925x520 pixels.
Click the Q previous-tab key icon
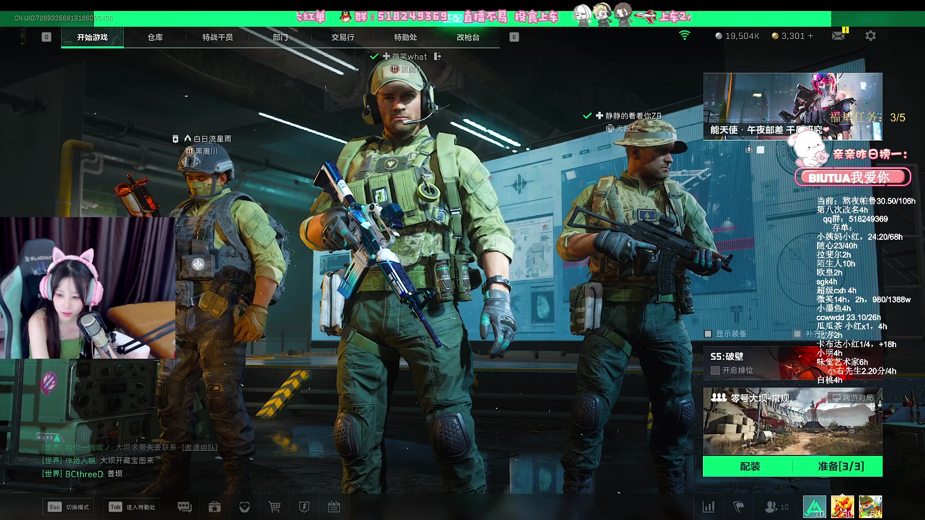pyautogui.click(x=46, y=37)
